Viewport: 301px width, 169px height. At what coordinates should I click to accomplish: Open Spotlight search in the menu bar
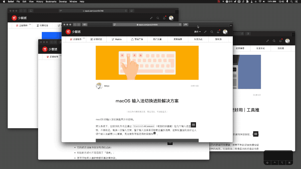pos(291,2)
